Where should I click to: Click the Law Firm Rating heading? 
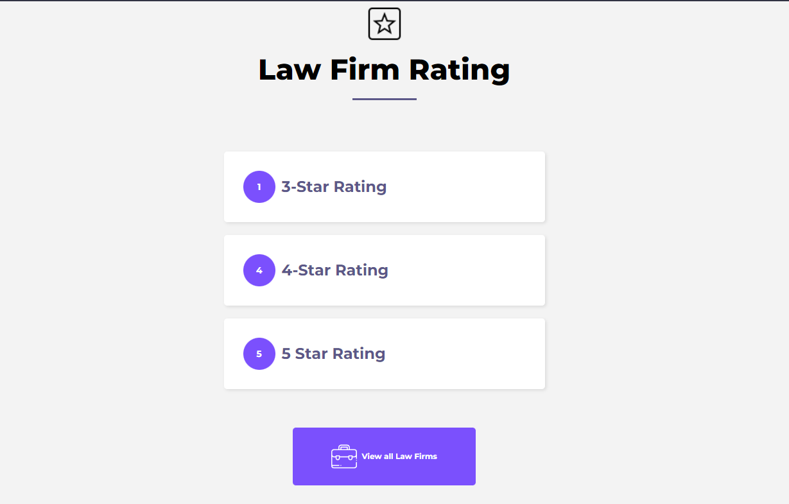pos(384,69)
